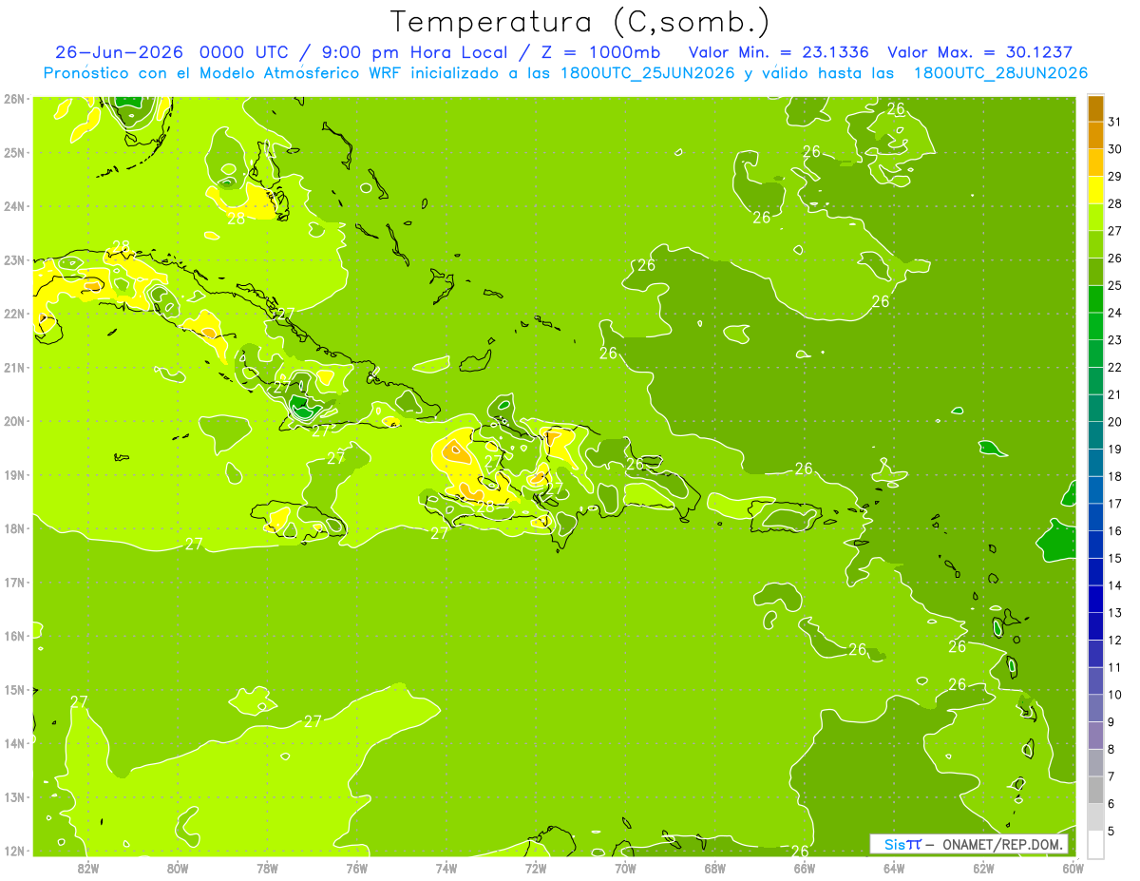Click the orange swatch between 30 and 31
The height and width of the screenshot is (881, 1140).
tap(1095, 136)
